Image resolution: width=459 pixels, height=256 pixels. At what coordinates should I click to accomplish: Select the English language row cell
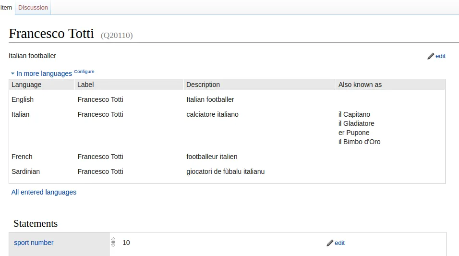tap(23, 99)
